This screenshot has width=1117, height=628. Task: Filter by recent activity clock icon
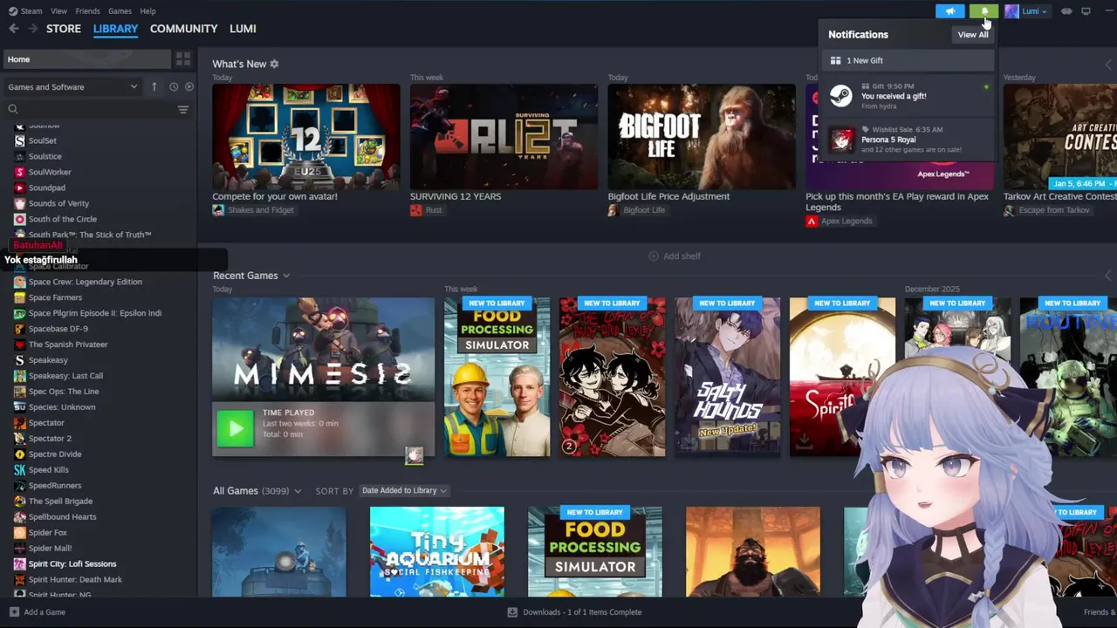tap(174, 86)
